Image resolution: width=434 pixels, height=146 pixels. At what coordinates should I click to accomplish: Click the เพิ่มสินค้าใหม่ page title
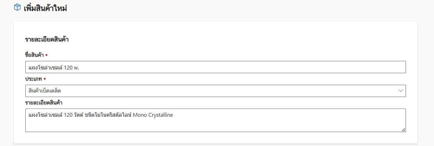point(45,8)
